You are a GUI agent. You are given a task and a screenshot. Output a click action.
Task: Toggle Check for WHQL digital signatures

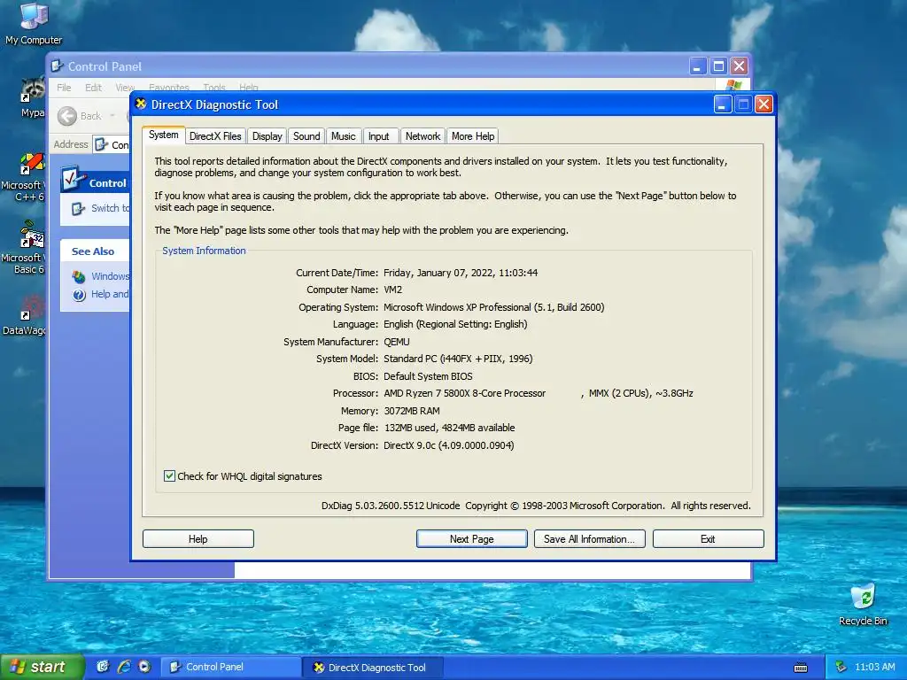[169, 475]
